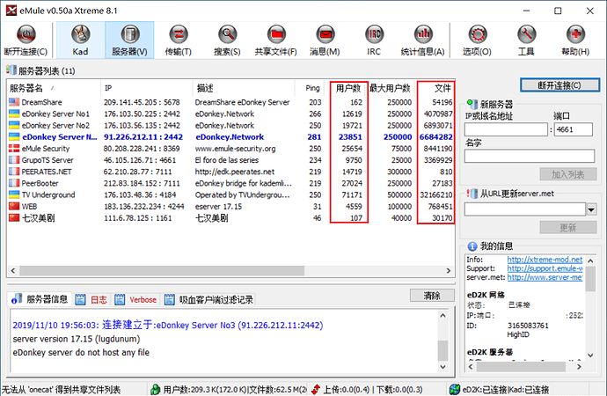Select the TV Underground server row

(x=230, y=194)
